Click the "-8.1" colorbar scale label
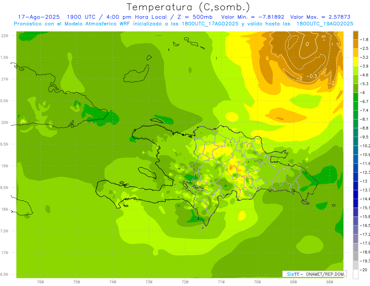370x286 pixels. 364,119
